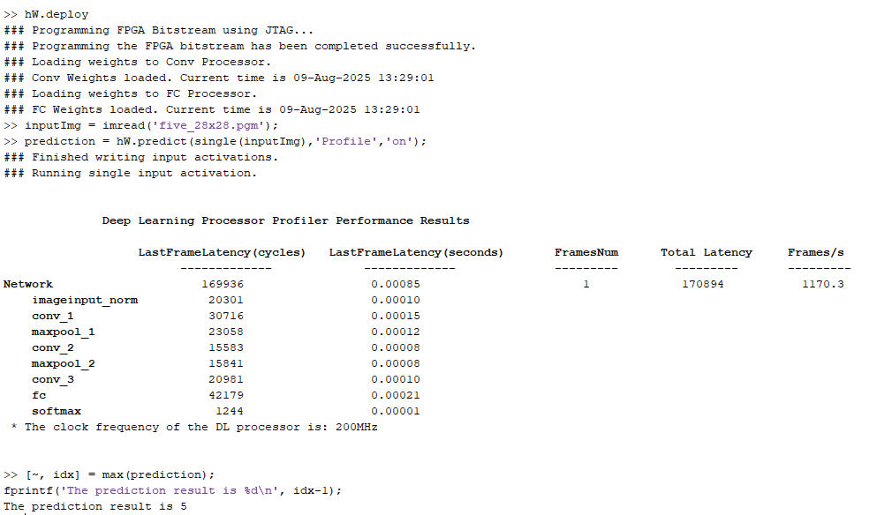Click the 'Profile' argument string
892x515 pixels.
click(345, 141)
